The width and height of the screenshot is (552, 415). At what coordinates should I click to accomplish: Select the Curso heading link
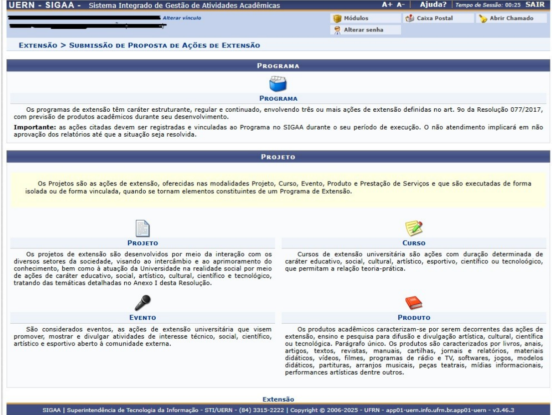point(414,243)
